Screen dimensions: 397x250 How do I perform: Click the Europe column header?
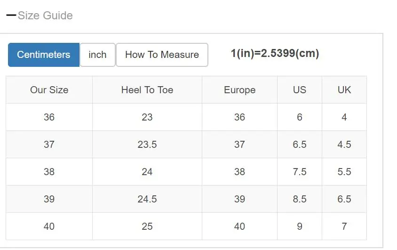(239, 90)
